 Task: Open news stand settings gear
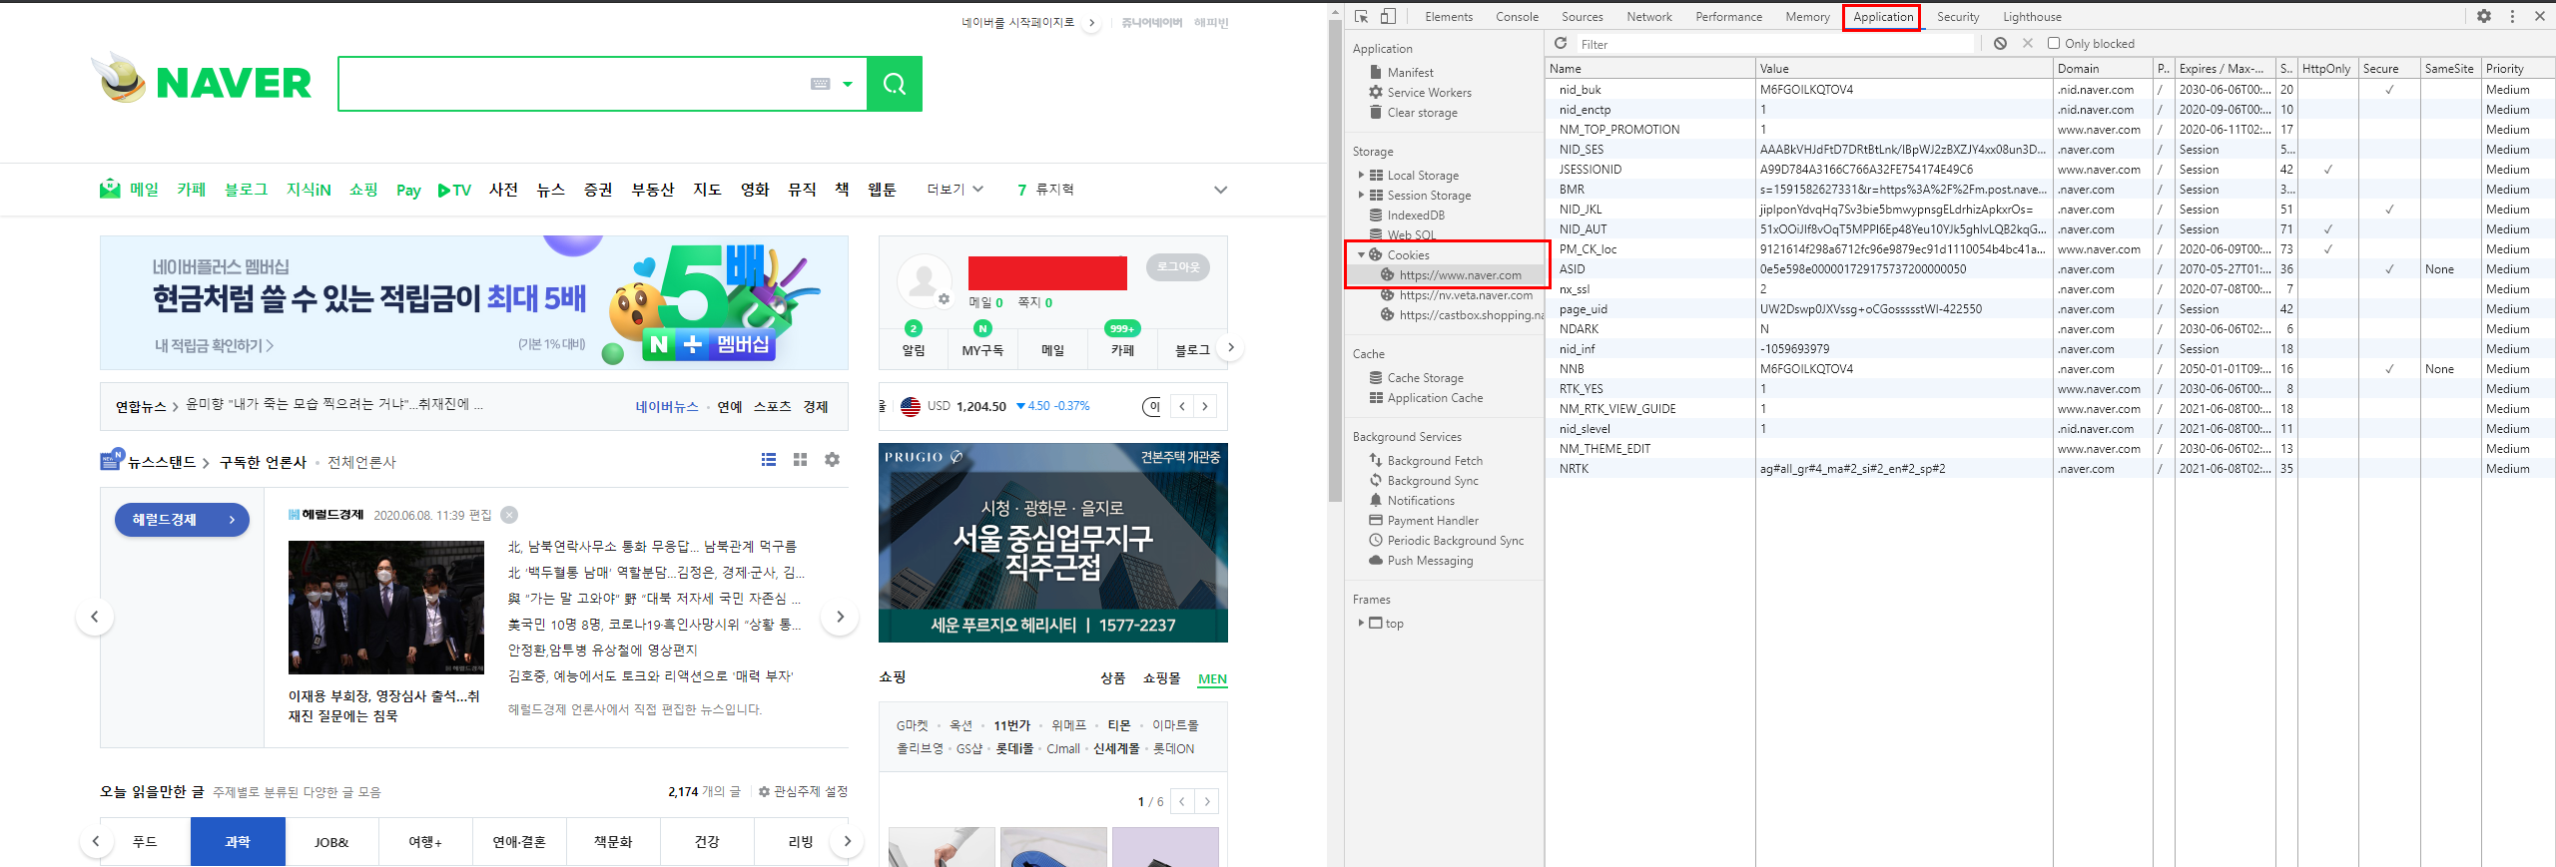point(832,460)
